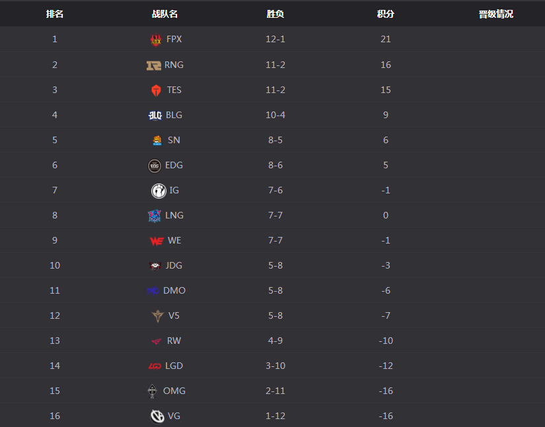545x427 pixels.
Task: Click the 晋级情况 column header
Action: (496, 14)
